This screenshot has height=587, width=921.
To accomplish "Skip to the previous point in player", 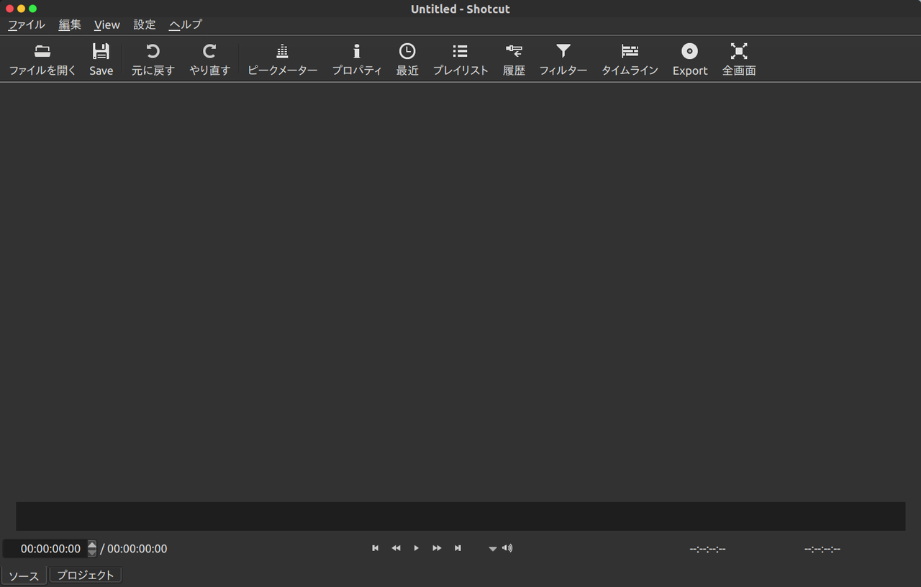I will pyautogui.click(x=375, y=548).
